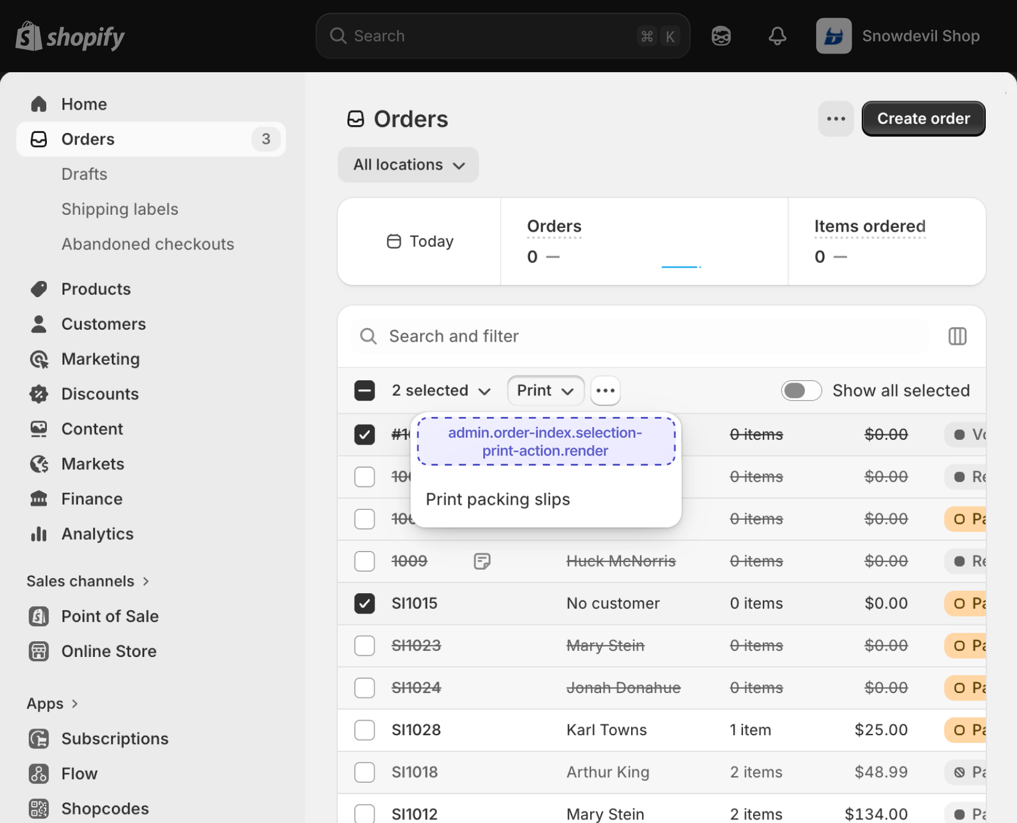Open order SI1012 row link

point(415,813)
